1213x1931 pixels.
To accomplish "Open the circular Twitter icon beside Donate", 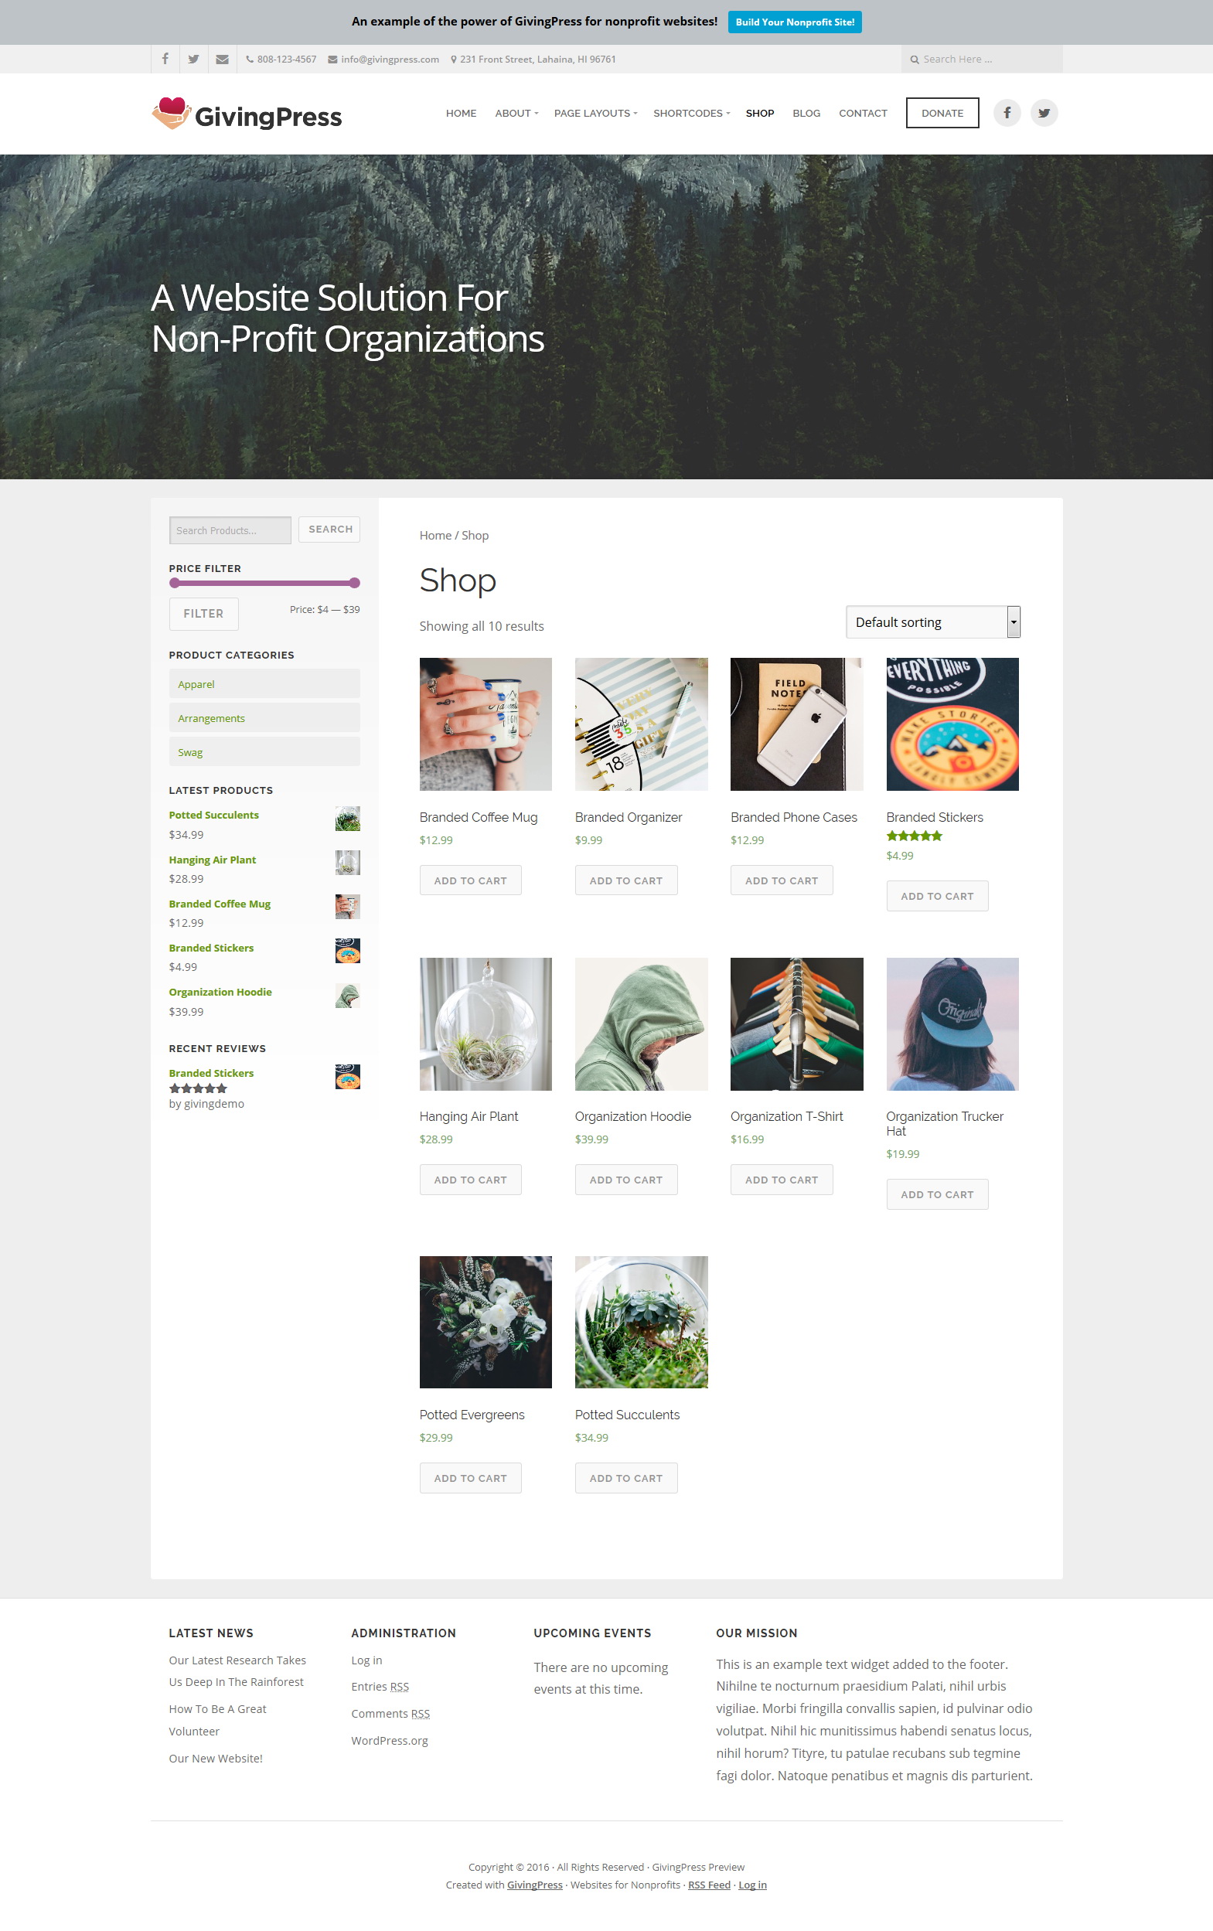I will click(x=1044, y=113).
